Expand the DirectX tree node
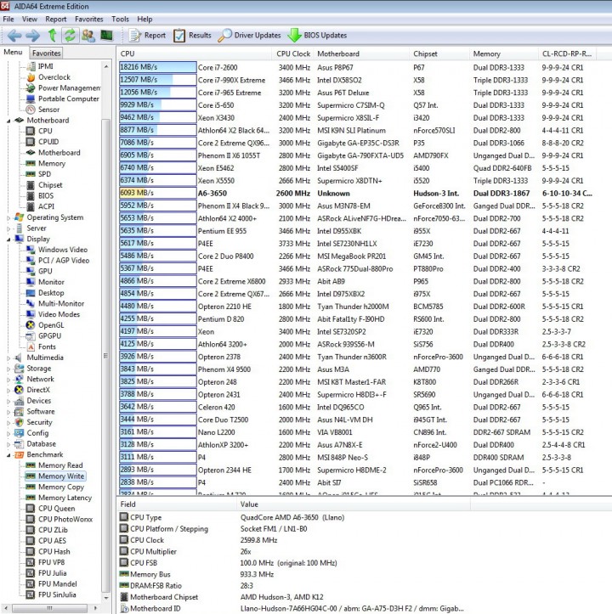Viewport: 612px width, 614px height. click(x=8, y=391)
